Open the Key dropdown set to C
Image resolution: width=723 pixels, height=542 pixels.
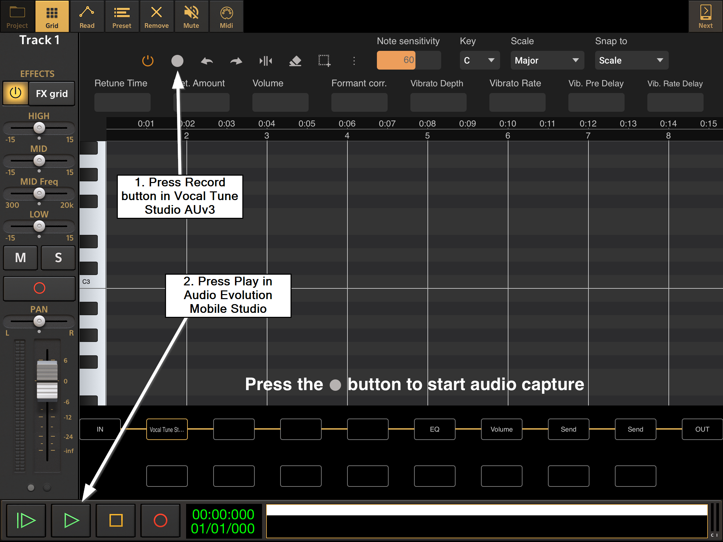click(479, 60)
